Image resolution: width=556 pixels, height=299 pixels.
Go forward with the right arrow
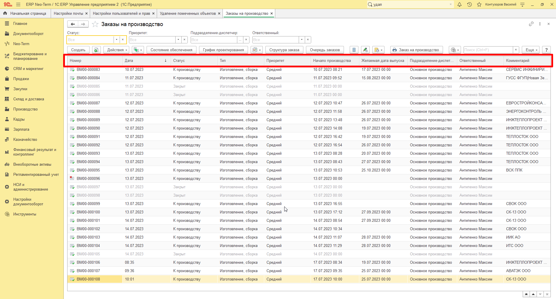click(83, 24)
